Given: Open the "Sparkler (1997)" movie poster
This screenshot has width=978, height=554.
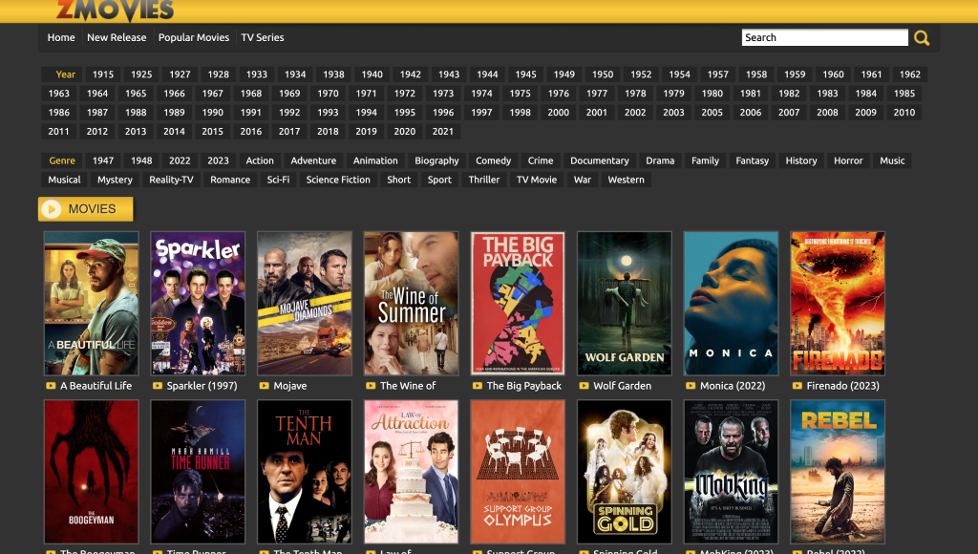Looking at the screenshot, I should point(198,303).
